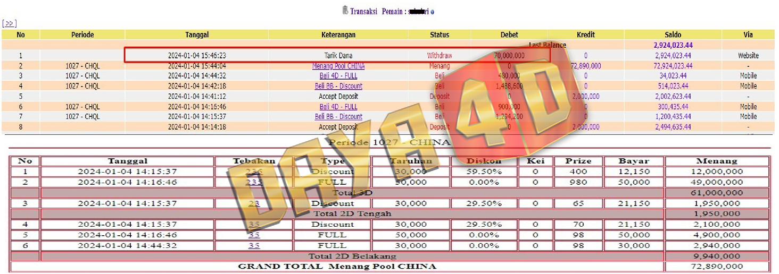Click Tebakan 35 link in the 14:44:32 row
Image resolution: width=779 pixels, height=274 pixels.
[x=254, y=245]
